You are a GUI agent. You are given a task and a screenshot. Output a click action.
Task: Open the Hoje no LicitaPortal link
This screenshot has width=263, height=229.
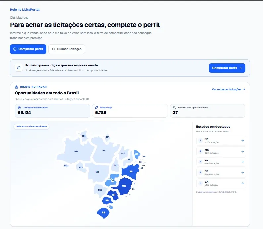tap(25, 10)
